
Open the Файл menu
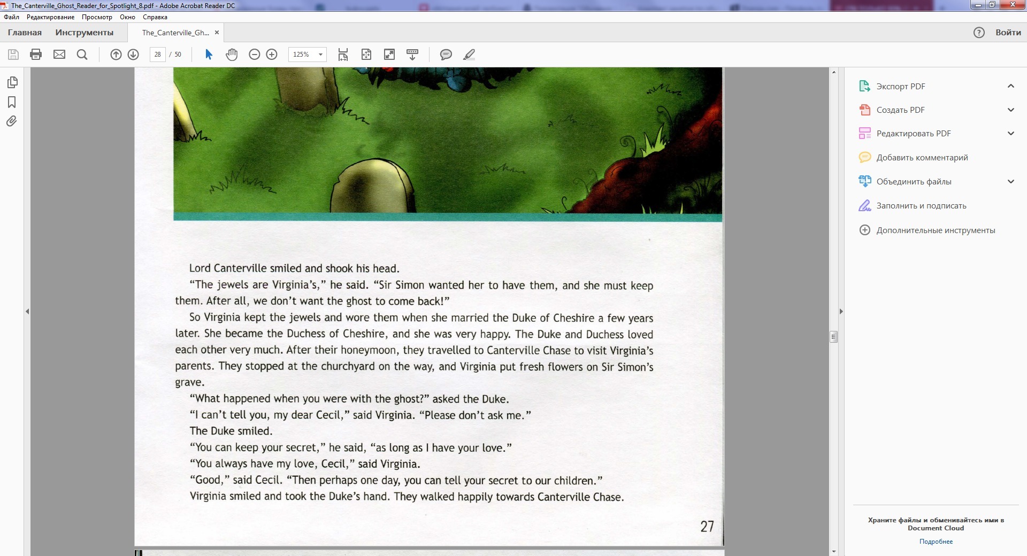(x=11, y=17)
